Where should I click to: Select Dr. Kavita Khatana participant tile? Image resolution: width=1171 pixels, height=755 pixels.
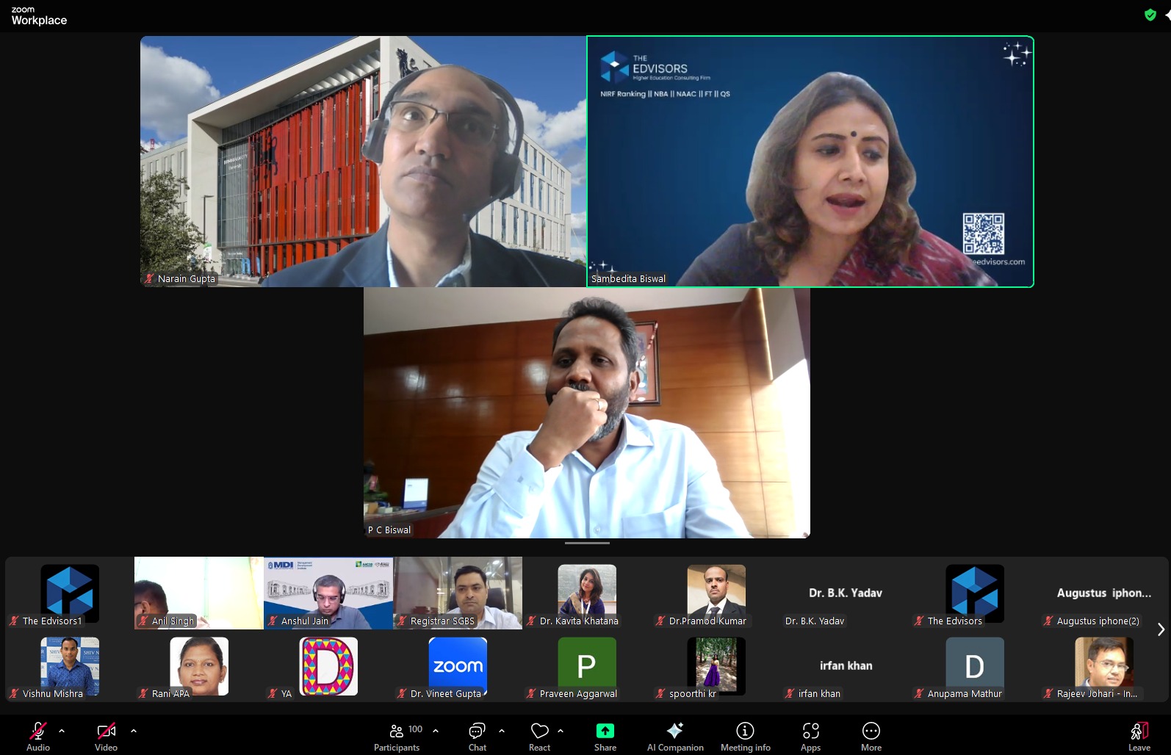point(587,593)
